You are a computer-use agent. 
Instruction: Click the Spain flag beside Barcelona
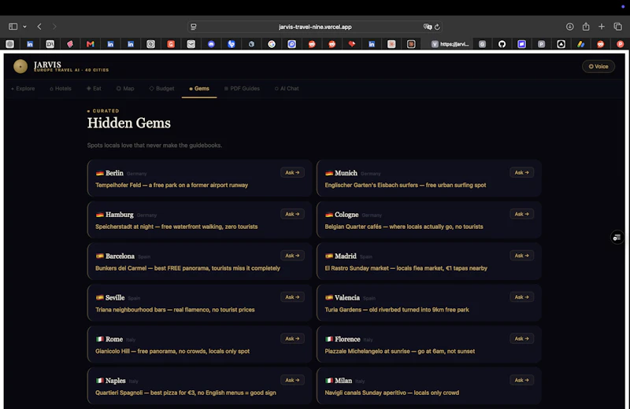(100, 256)
